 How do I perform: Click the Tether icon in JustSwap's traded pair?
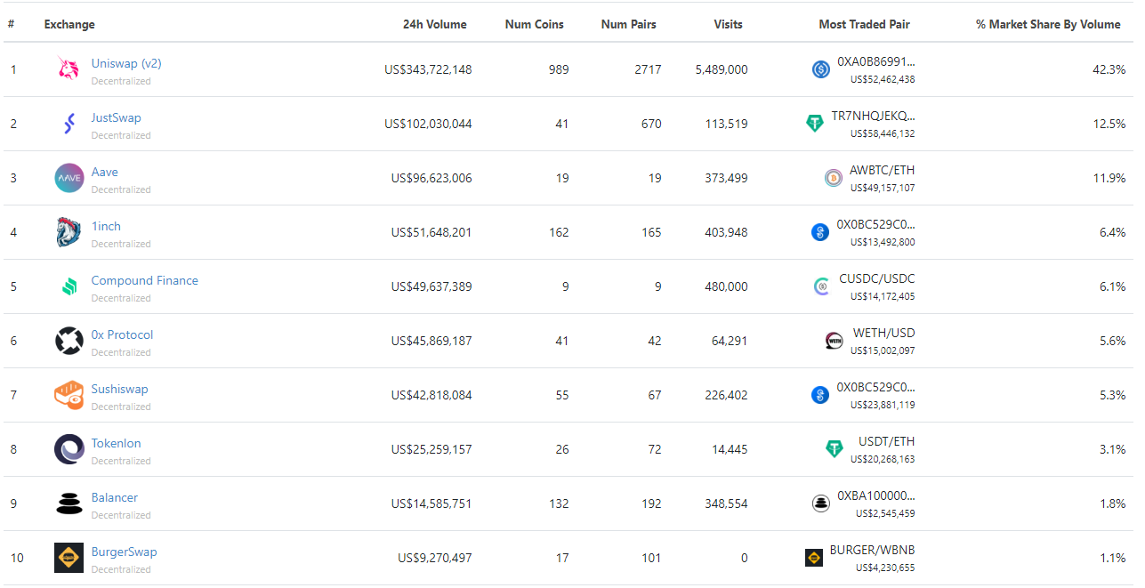815,124
